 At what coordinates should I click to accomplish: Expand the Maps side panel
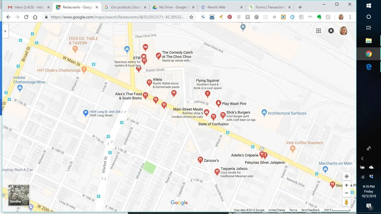point(5,31)
